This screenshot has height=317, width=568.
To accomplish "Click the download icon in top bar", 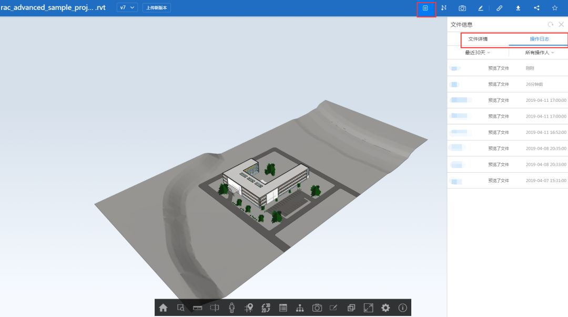I will 518,8.
